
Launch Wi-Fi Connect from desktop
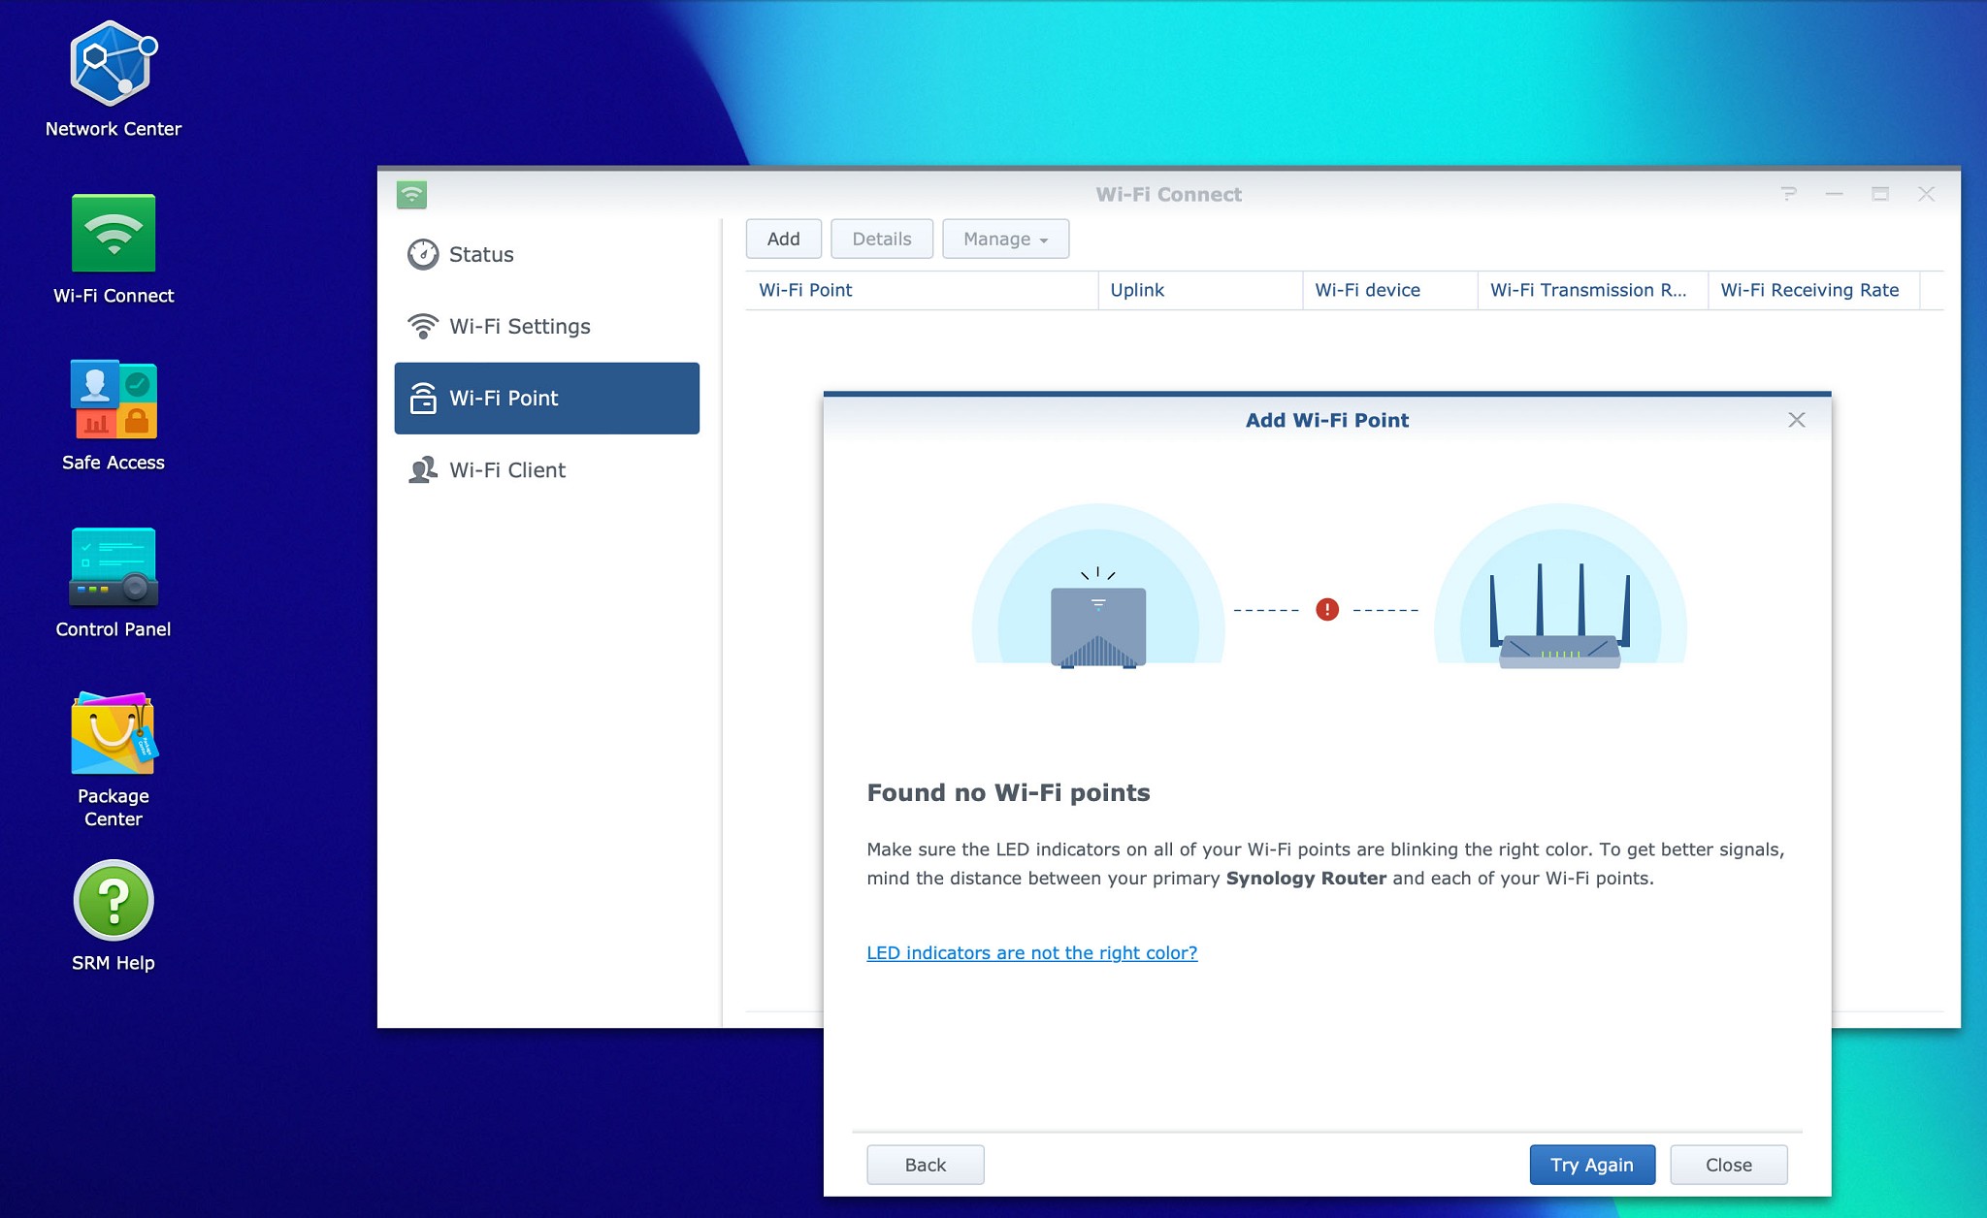(114, 234)
